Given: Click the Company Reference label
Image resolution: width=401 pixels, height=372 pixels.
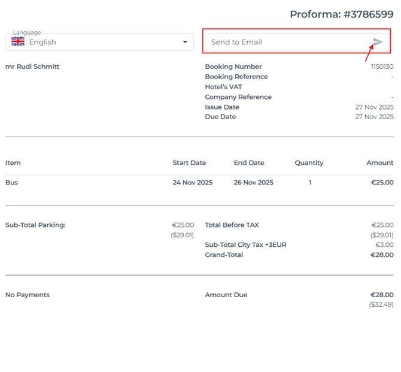Looking at the screenshot, I should [238, 97].
